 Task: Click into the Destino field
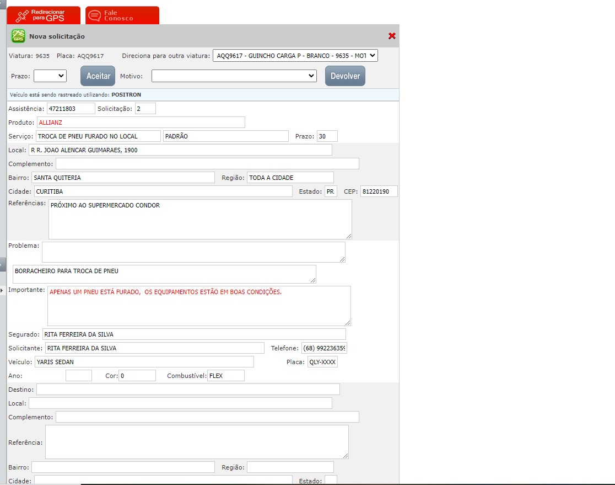(x=188, y=390)
